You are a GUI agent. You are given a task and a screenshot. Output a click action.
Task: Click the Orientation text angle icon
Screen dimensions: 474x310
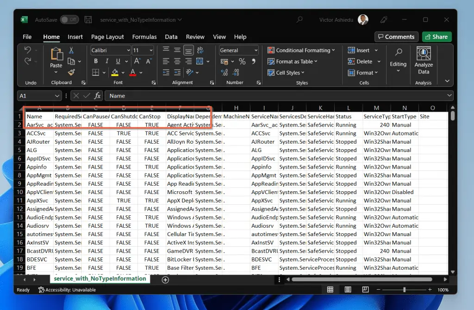pyautogui.click(x=189, y=73)
